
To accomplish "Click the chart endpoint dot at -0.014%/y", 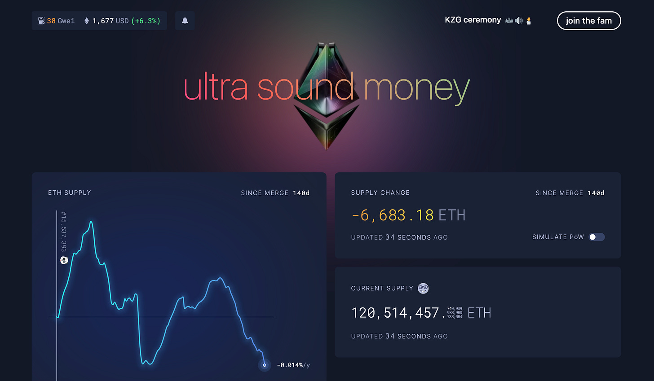I will pos(264,365).
